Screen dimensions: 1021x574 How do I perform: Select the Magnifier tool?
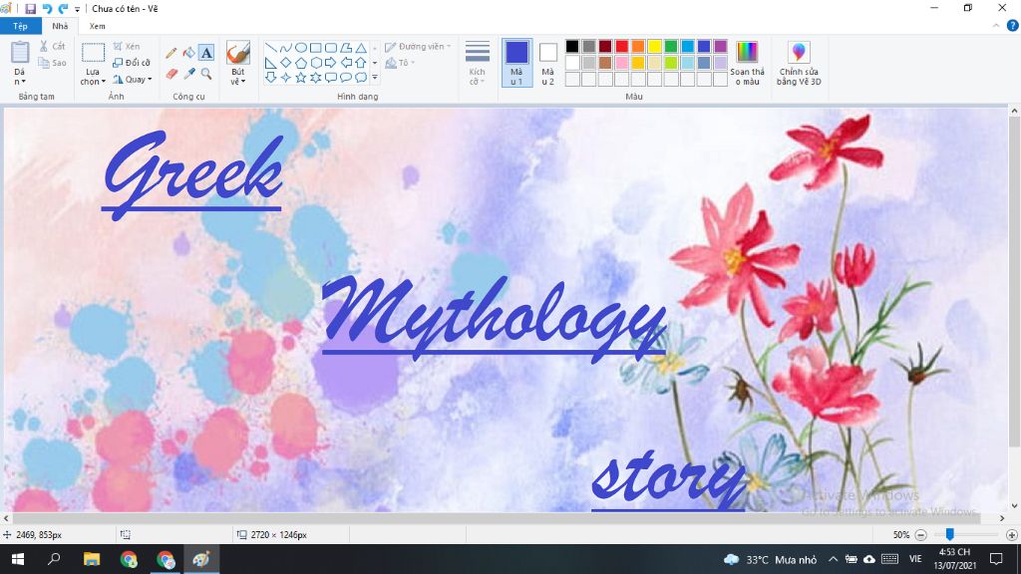[x=206, y=74]
